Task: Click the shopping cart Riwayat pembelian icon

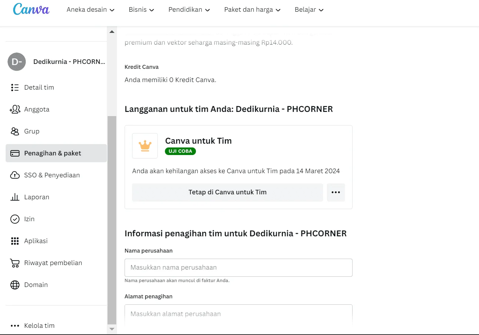Action: click(x=15, y=263)
